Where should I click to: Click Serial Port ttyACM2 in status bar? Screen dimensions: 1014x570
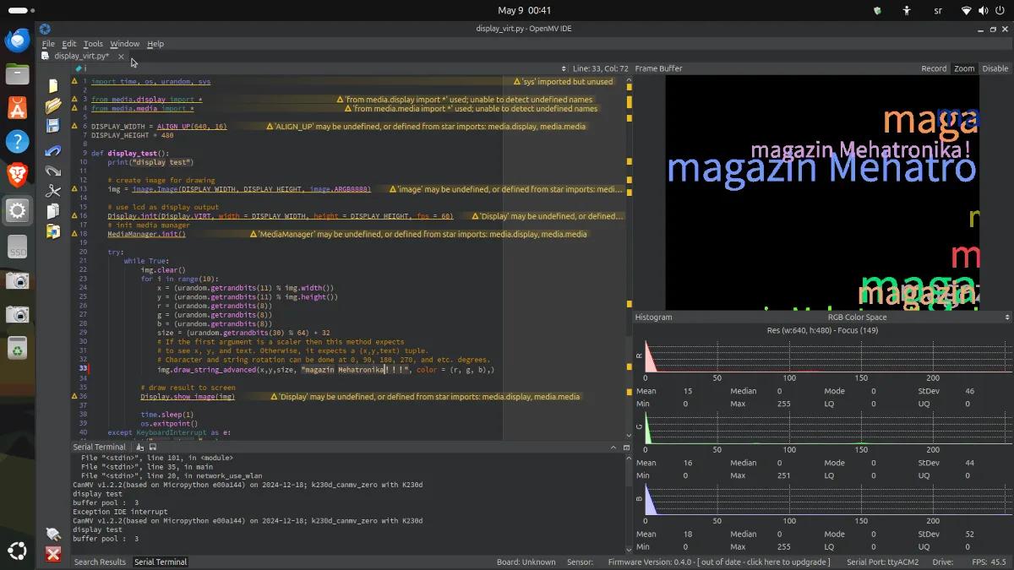(x=883, y=562)
